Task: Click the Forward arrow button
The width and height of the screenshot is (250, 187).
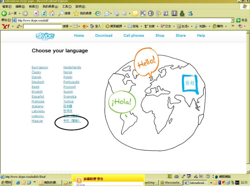Action: (25, 13)
